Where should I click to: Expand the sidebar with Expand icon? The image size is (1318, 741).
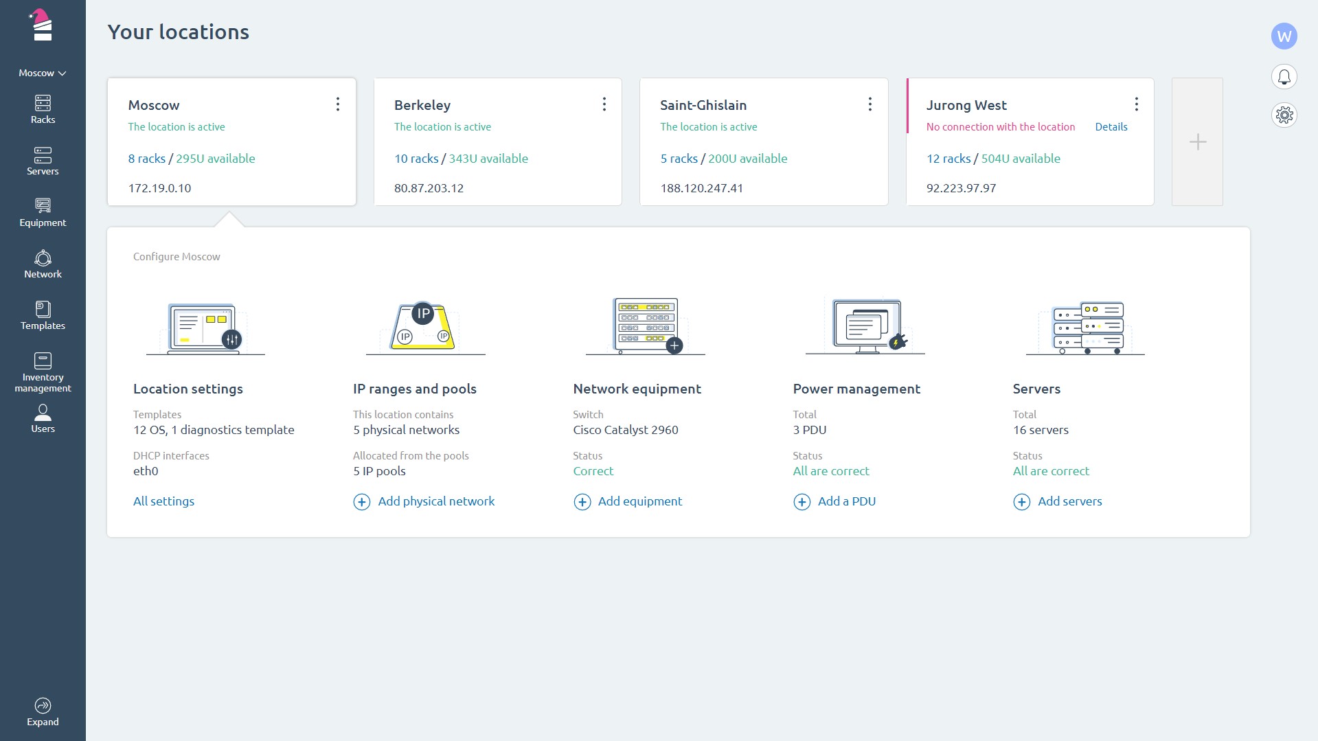tap(43, 712)
